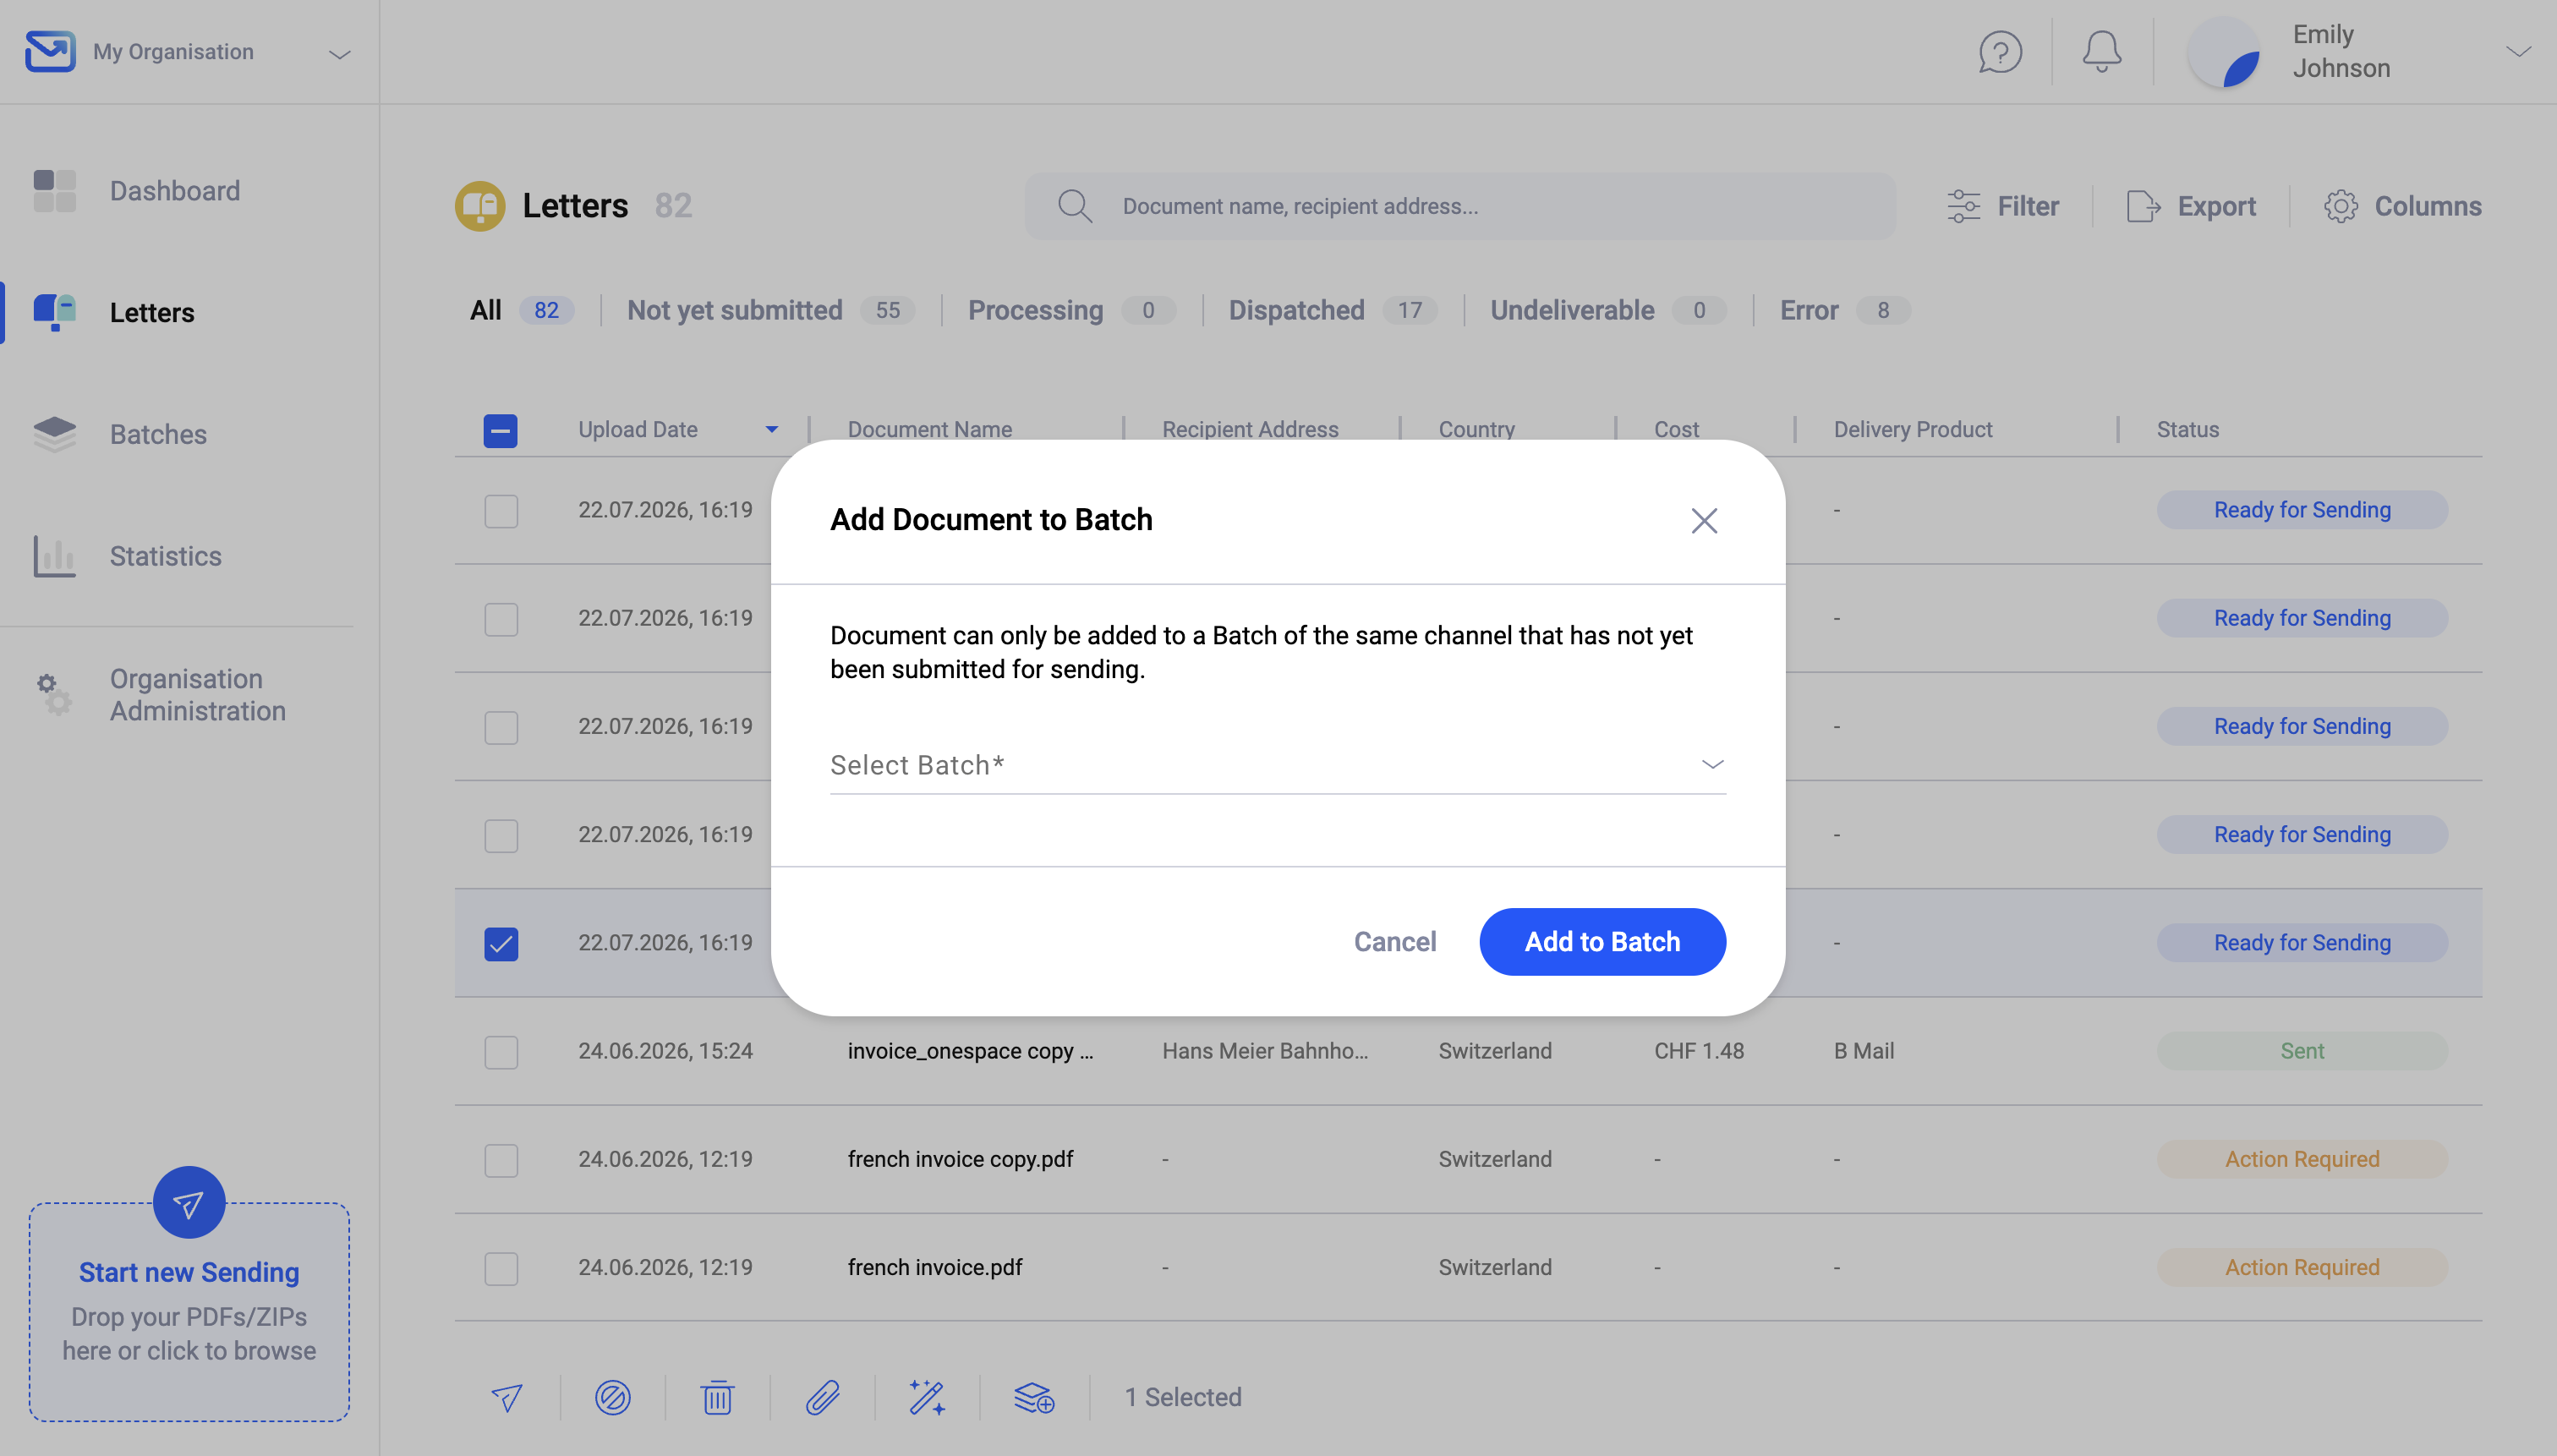Switch to the Dispatched tab
The width and height of the screenshot is (2557, 1456).
[x=1332, y=310]
